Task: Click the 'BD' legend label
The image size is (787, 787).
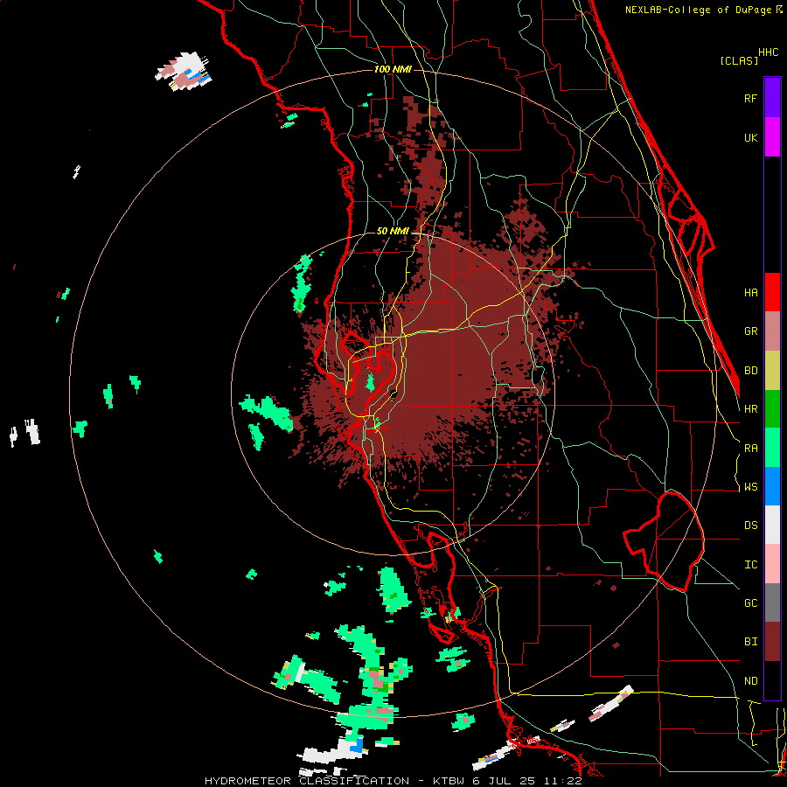Action: [750, 371]
